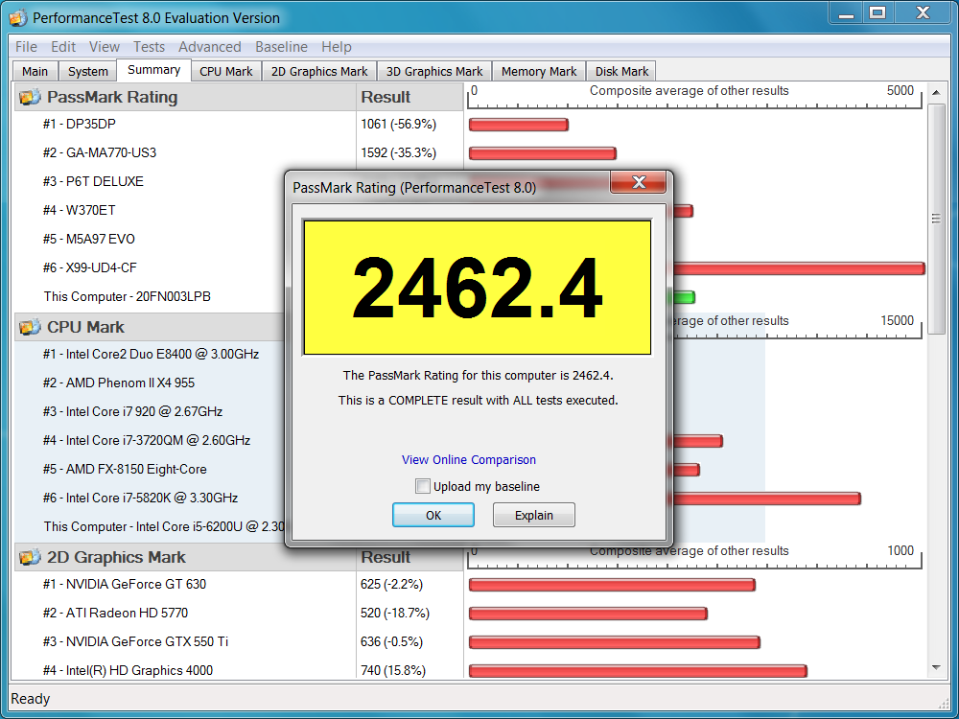Switch to the Disk Mark tab
959x719 pixels.
(x=621, y=72)
